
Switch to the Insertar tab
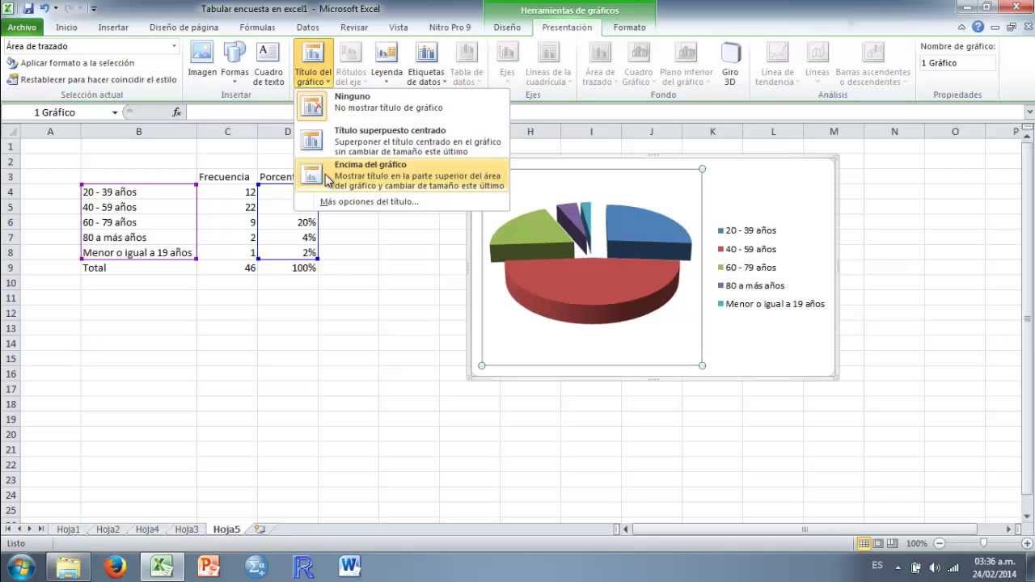[113, 27]
